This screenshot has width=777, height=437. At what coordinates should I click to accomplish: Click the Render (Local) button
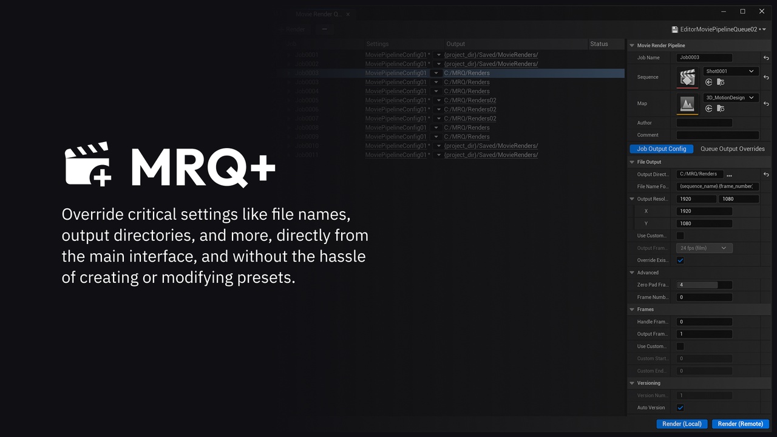tap(682, 424)
